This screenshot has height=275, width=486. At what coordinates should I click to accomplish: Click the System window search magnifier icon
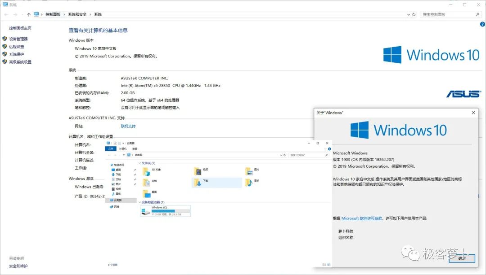[x=477, y=14]
